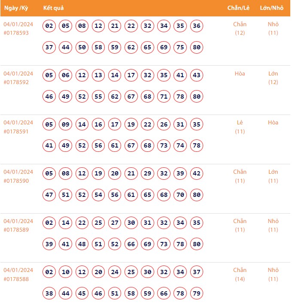Select the "Chẵn/Lẻ" column header
The height and width of the screenshot is (305, 292).
pos(240,8)
